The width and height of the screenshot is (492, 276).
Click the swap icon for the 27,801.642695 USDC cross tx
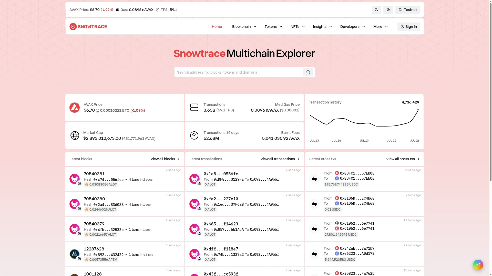(x=314, y=229)
